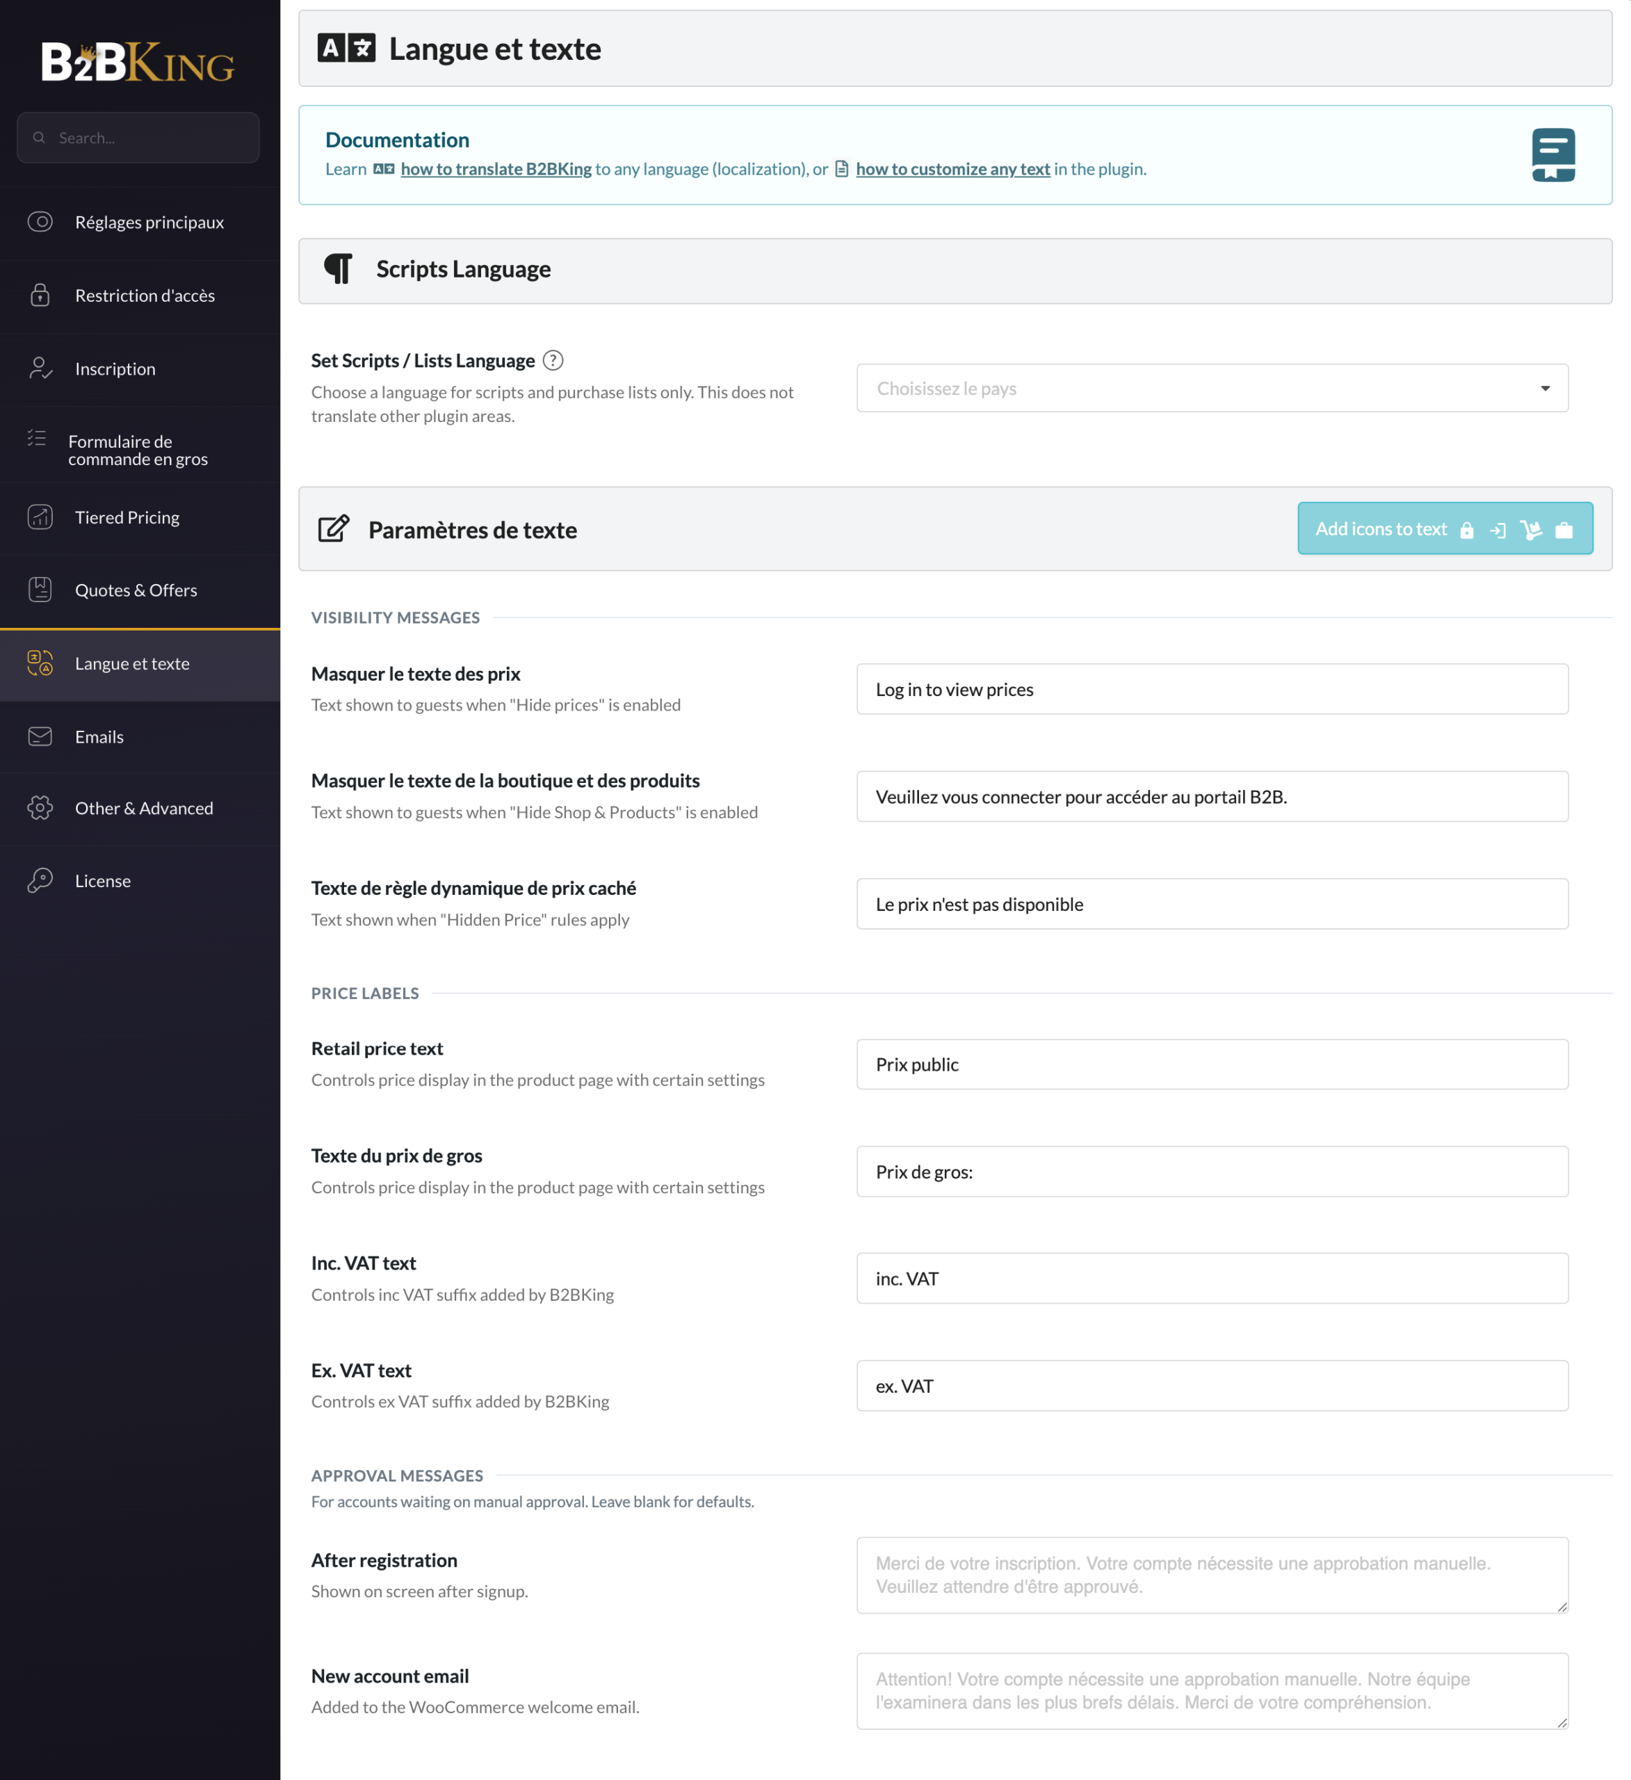Click APPROVAL MESSAGES section label

click(398, 1475)
